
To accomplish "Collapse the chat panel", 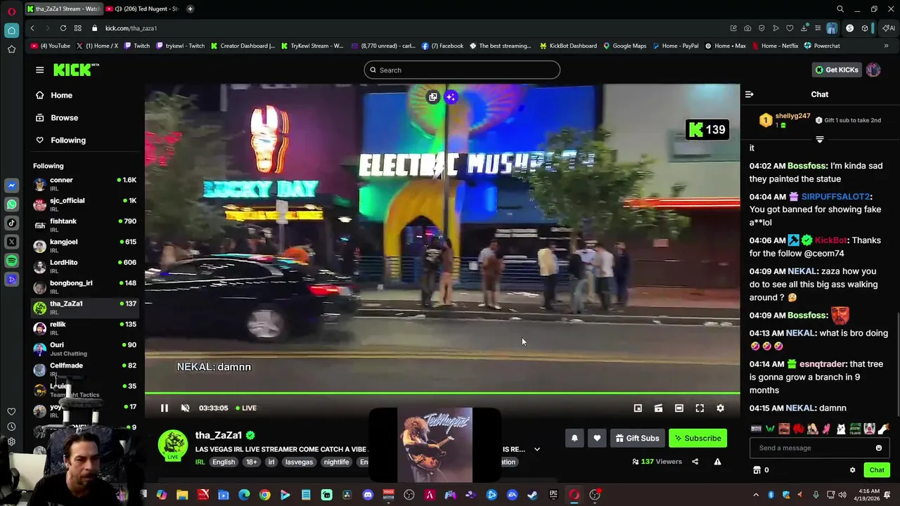I will tap(750, 94).
